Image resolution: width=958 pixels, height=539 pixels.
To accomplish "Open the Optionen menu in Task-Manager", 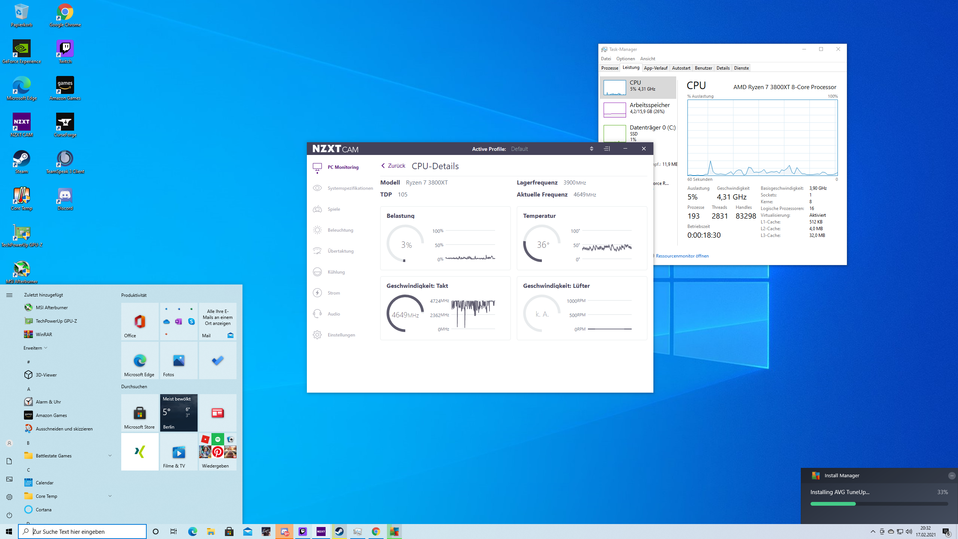I will point(625,58).
